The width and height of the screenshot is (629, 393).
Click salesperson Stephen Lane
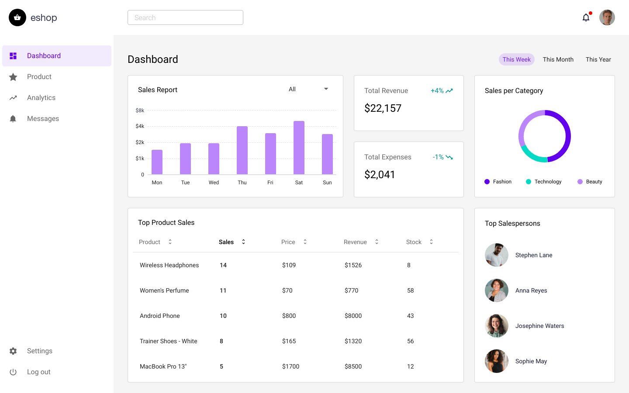pos(533,255)
